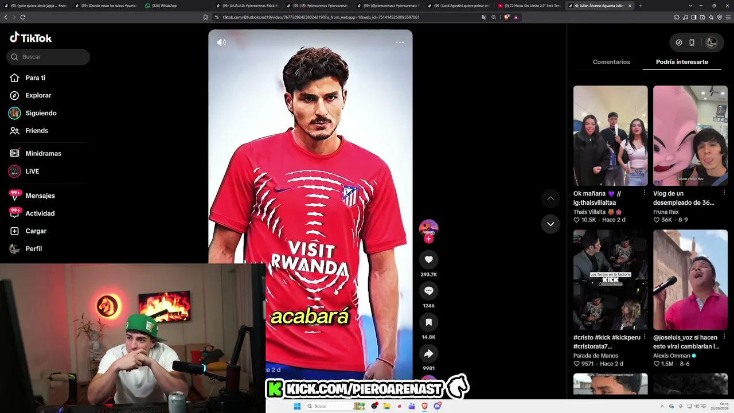
Task: Bookmark this page from the address bar
Action: [x=205, y=17]
